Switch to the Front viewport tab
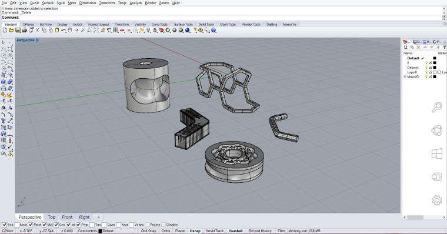Viewport: 447px width, 234px height. (67, 217)
